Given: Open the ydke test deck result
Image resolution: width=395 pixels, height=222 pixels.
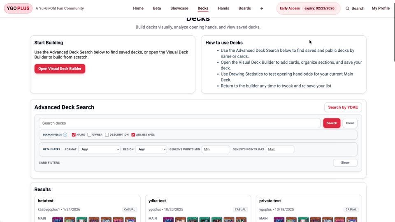Looking at the screenshot, I should pyautogui.click(x=157, y=201).
